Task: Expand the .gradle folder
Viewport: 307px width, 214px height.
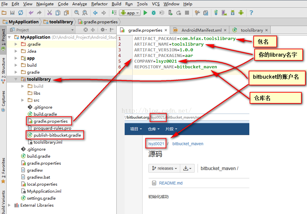Action: [x=16, y=44]
